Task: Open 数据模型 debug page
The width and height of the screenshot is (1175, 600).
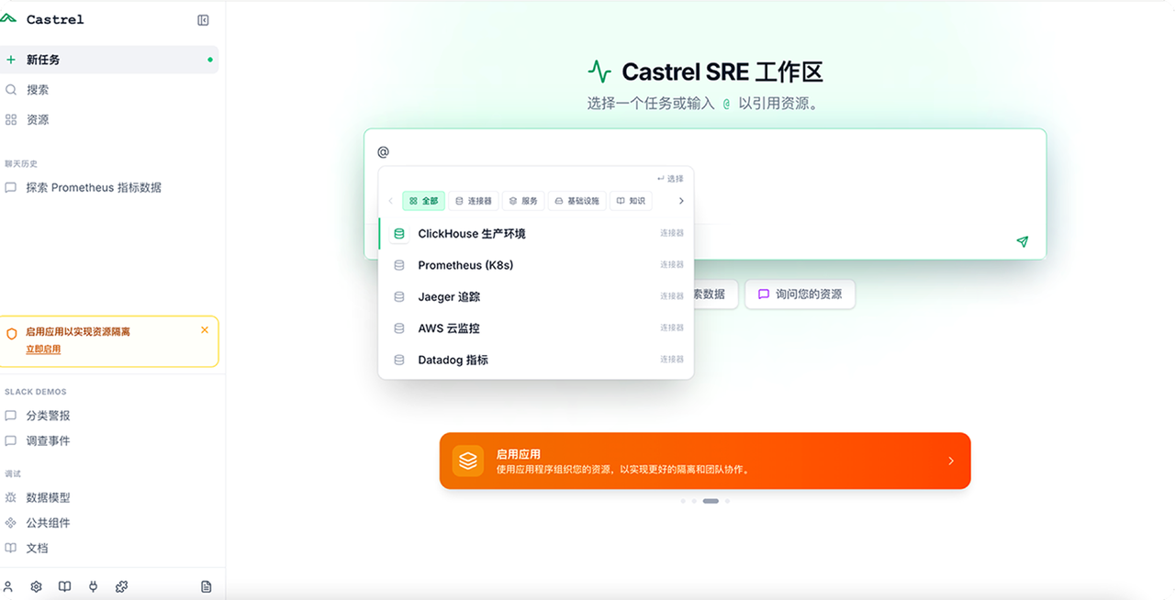Action: [x=109, y=497]
